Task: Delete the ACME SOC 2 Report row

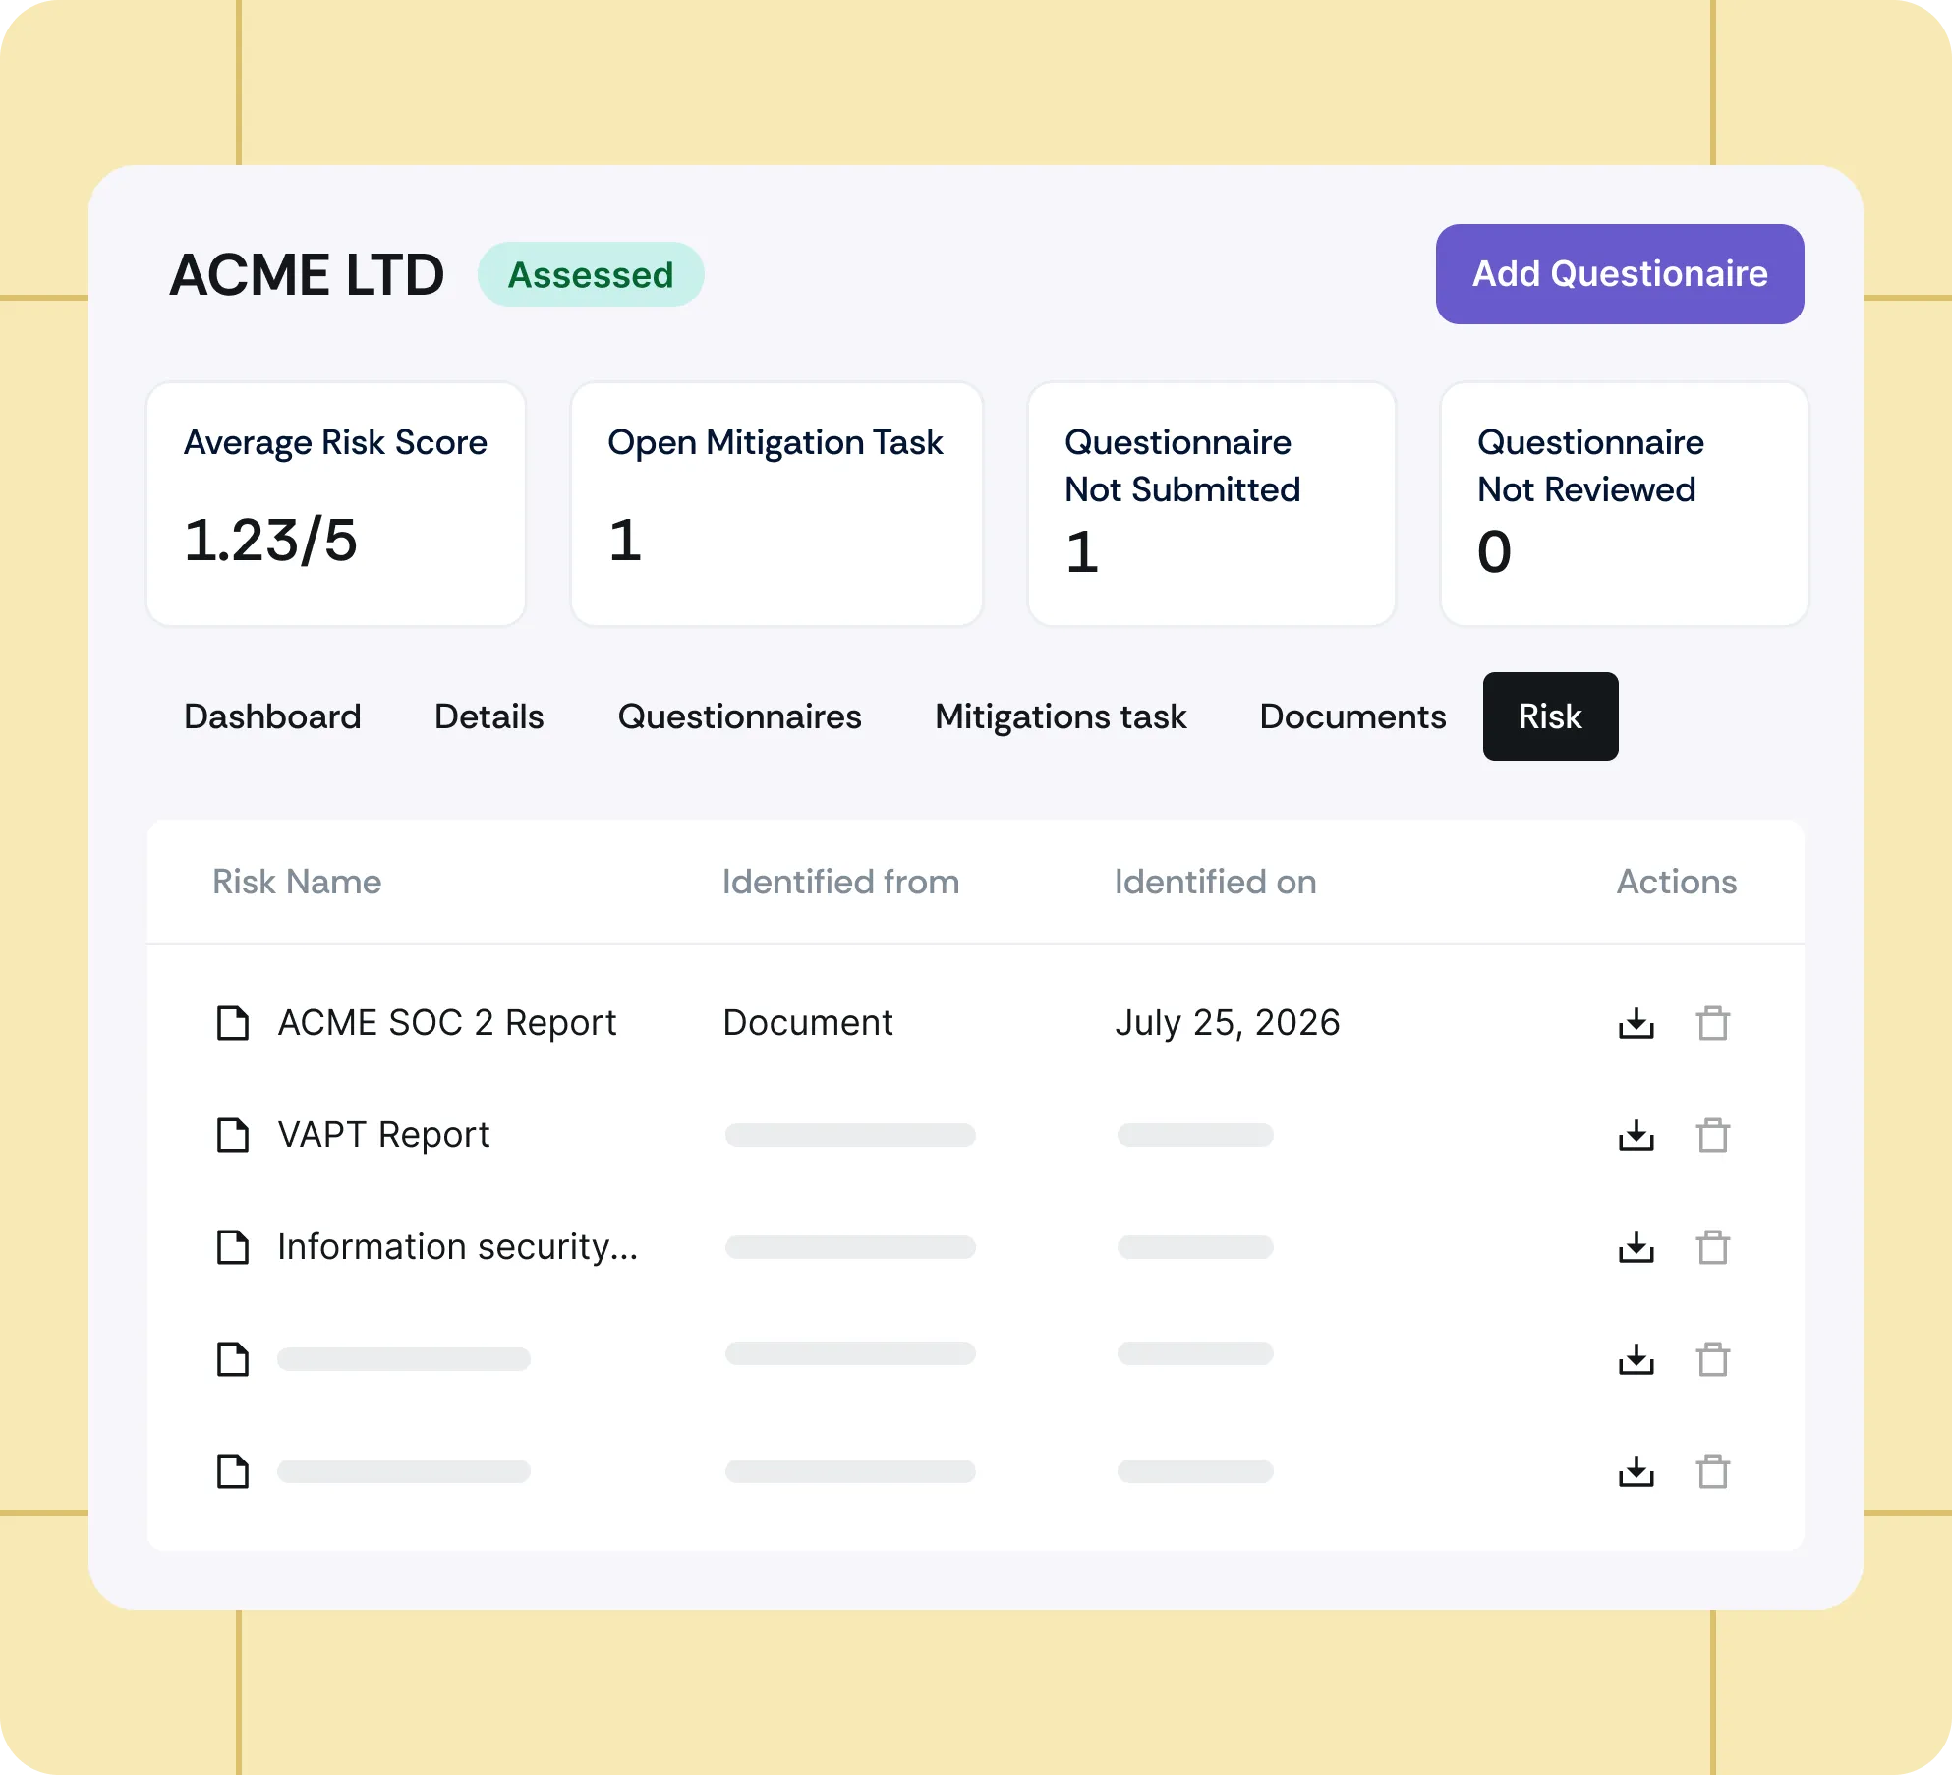Action: click(x=1712, y=1023)
